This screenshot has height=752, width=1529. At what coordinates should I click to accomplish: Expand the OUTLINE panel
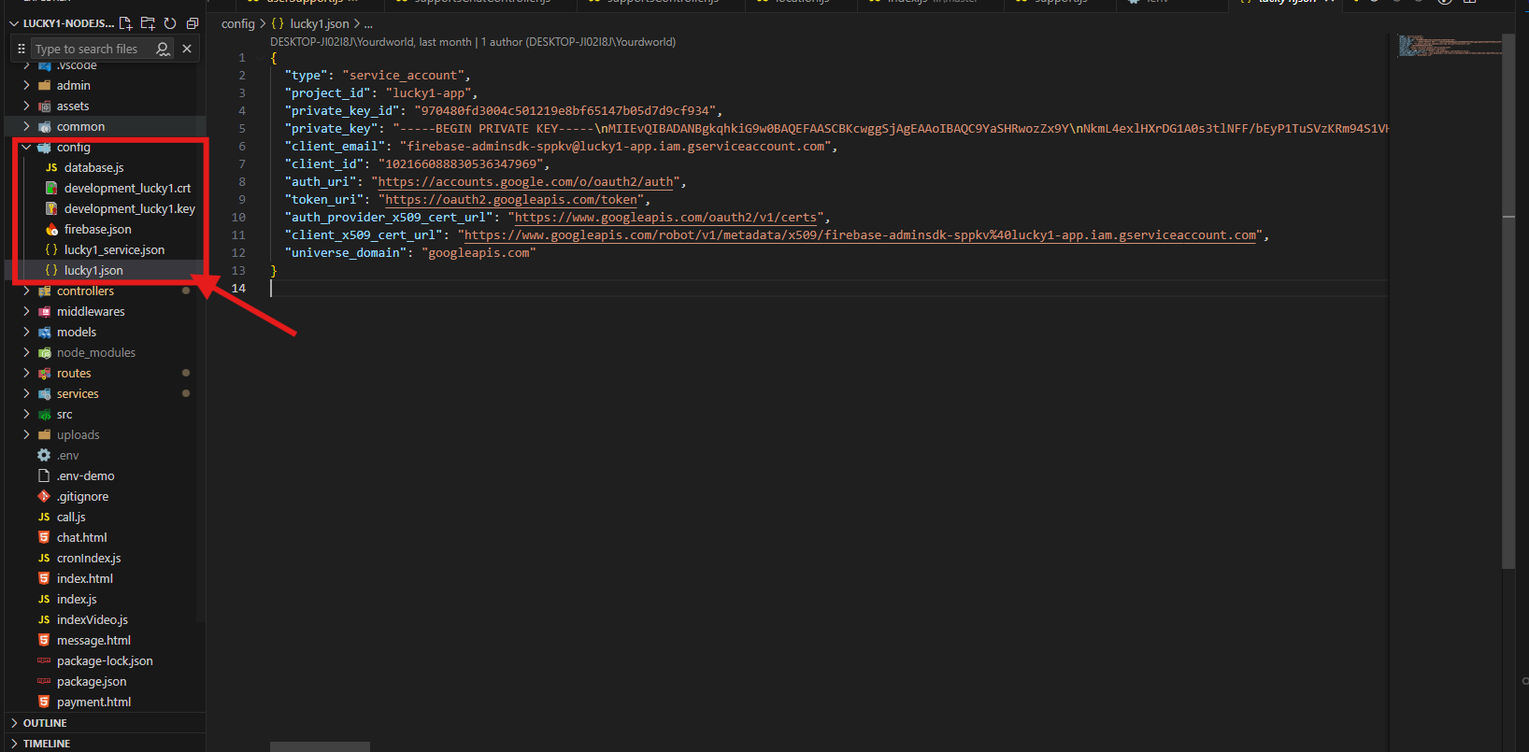point(45,723)
